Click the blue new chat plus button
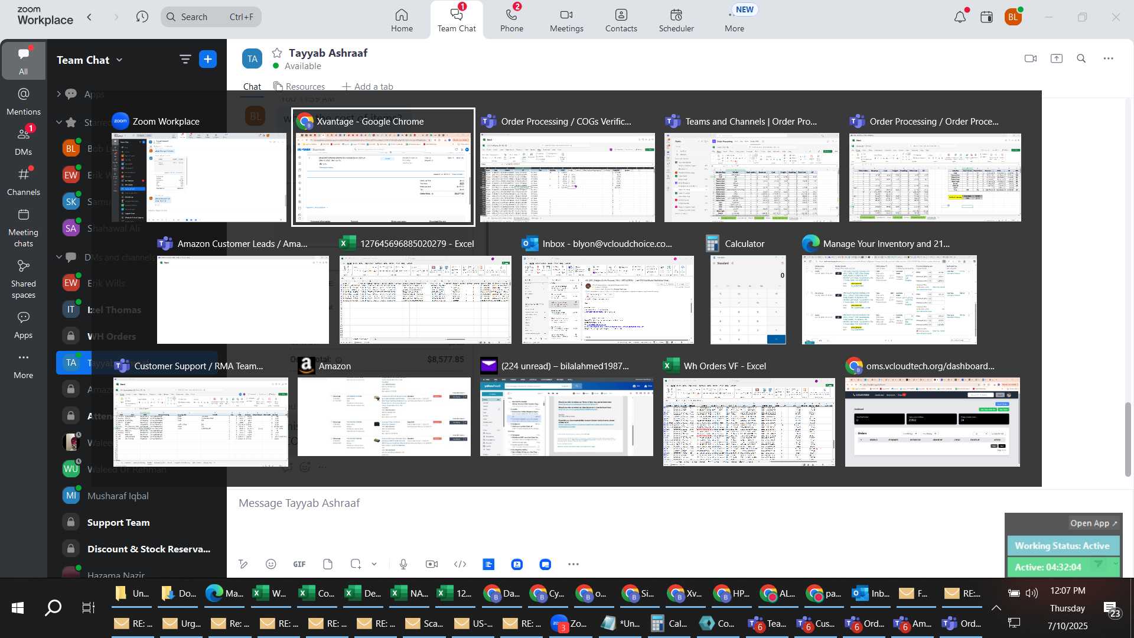The width and height of the screenshot is (1134, 638). click(207, 59)
